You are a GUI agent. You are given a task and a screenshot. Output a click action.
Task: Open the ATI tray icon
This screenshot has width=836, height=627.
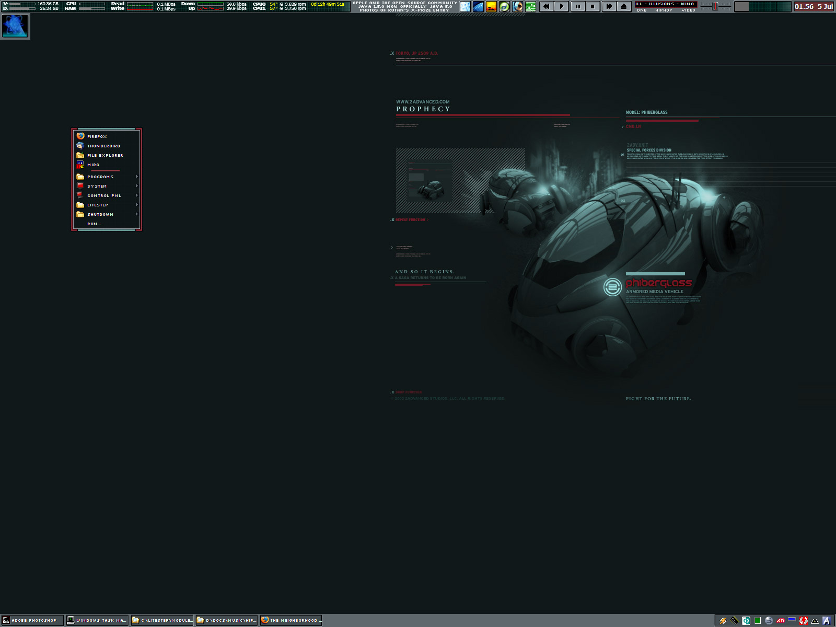781,621
